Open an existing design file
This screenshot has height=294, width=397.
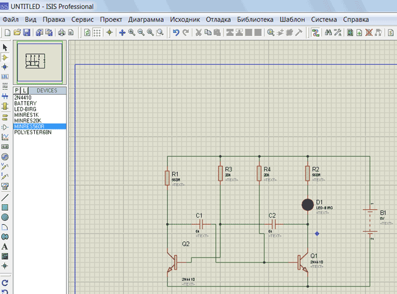pyautogui.click(x=17, y=32)
